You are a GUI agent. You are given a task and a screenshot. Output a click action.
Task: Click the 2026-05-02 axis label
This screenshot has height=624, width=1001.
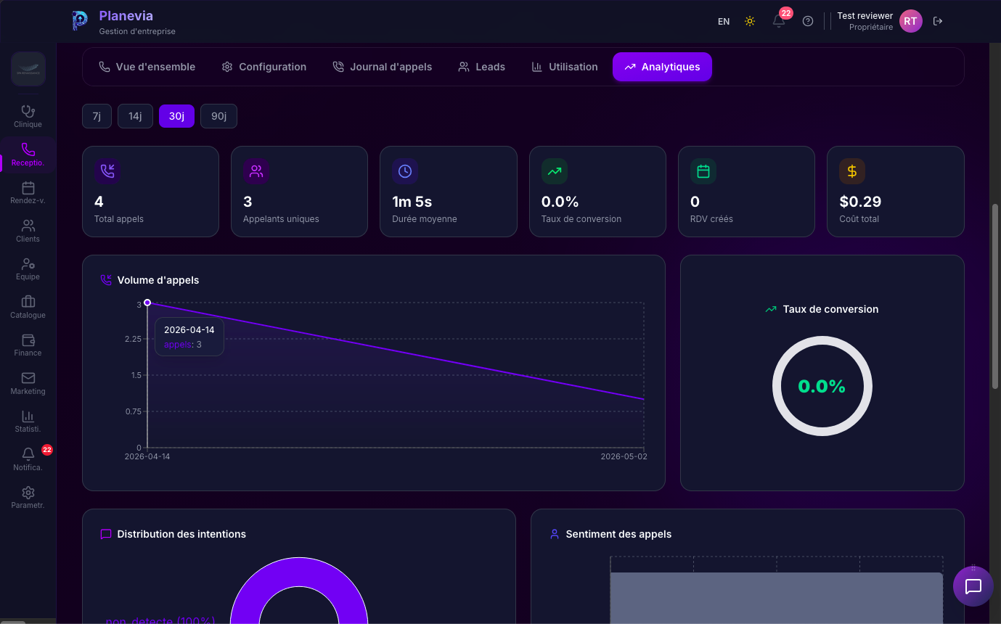click(624, 457)
